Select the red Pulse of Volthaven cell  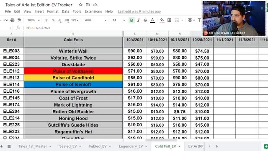point(73,71)
